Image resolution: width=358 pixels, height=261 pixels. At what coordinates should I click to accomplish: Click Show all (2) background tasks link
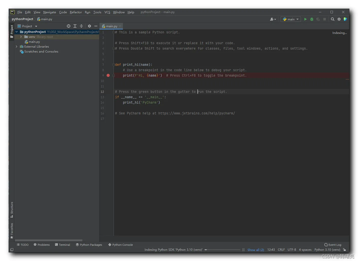point(256,250)
